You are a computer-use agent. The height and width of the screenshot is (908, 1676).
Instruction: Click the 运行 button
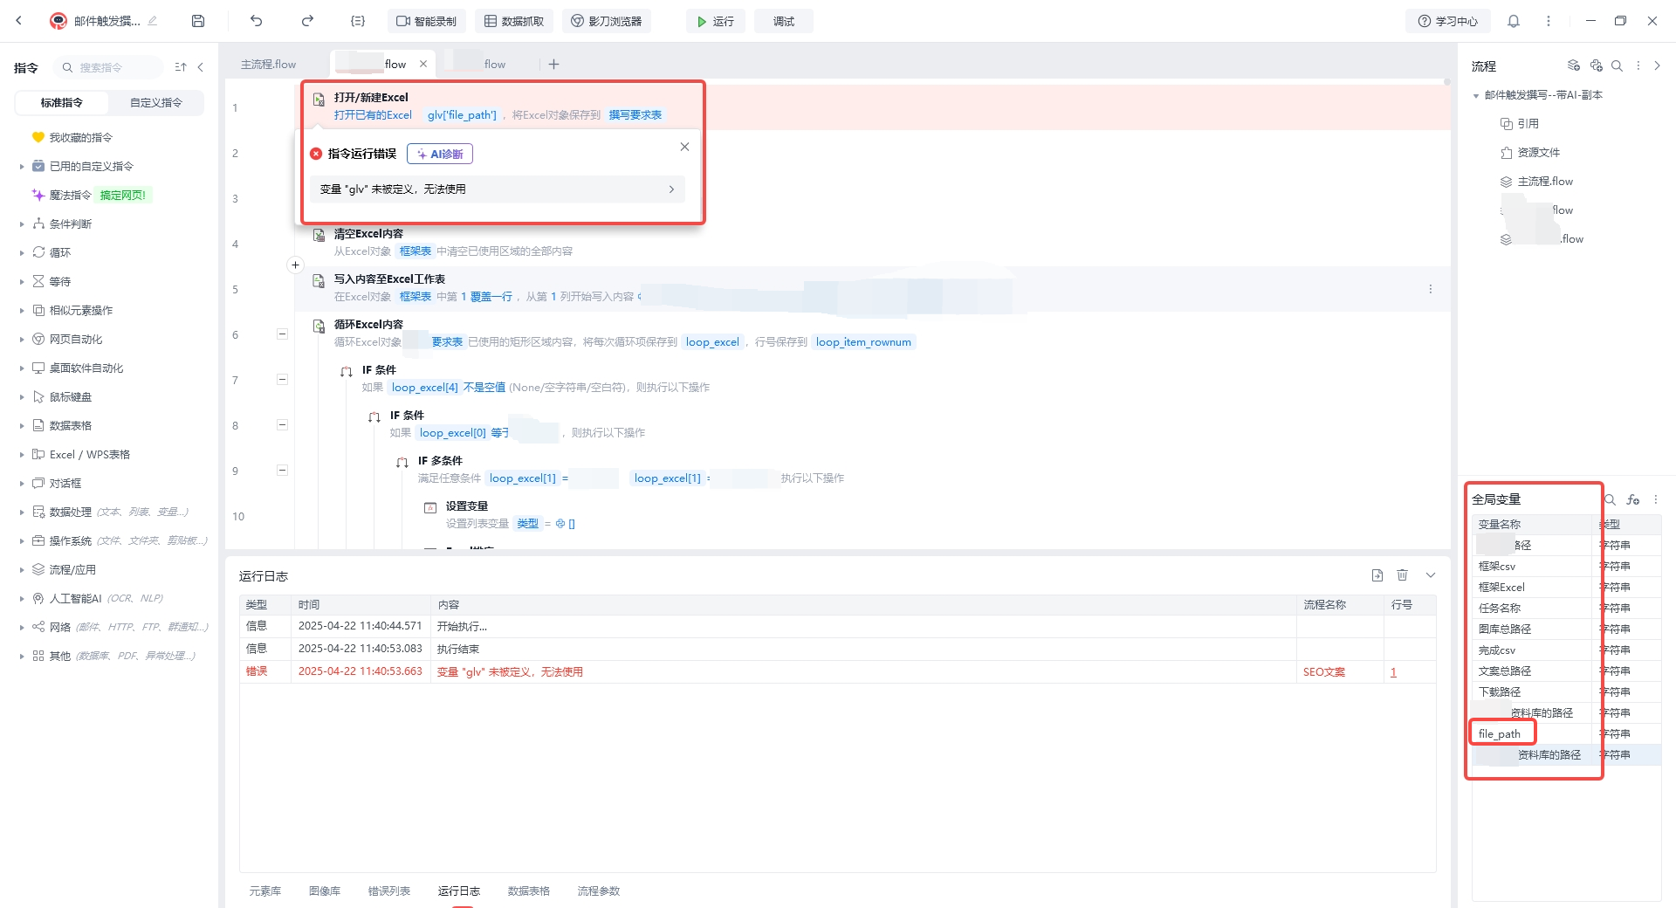click(x=715, y=21)
